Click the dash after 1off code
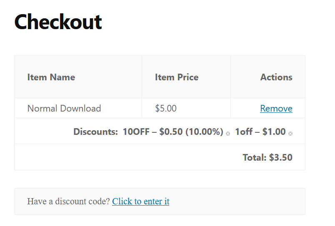Screen dimensions: 335x226 [x=257, y=132]
